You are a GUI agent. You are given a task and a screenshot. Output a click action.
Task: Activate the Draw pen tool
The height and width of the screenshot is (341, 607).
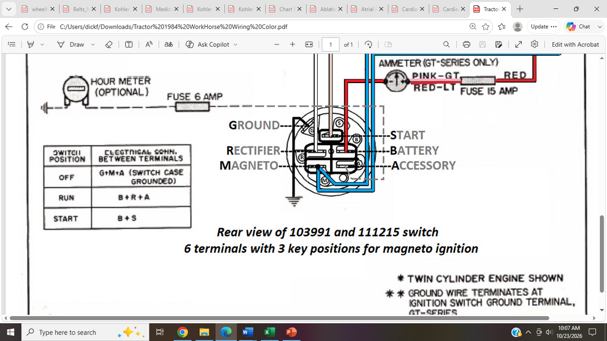tap(71, 44)
